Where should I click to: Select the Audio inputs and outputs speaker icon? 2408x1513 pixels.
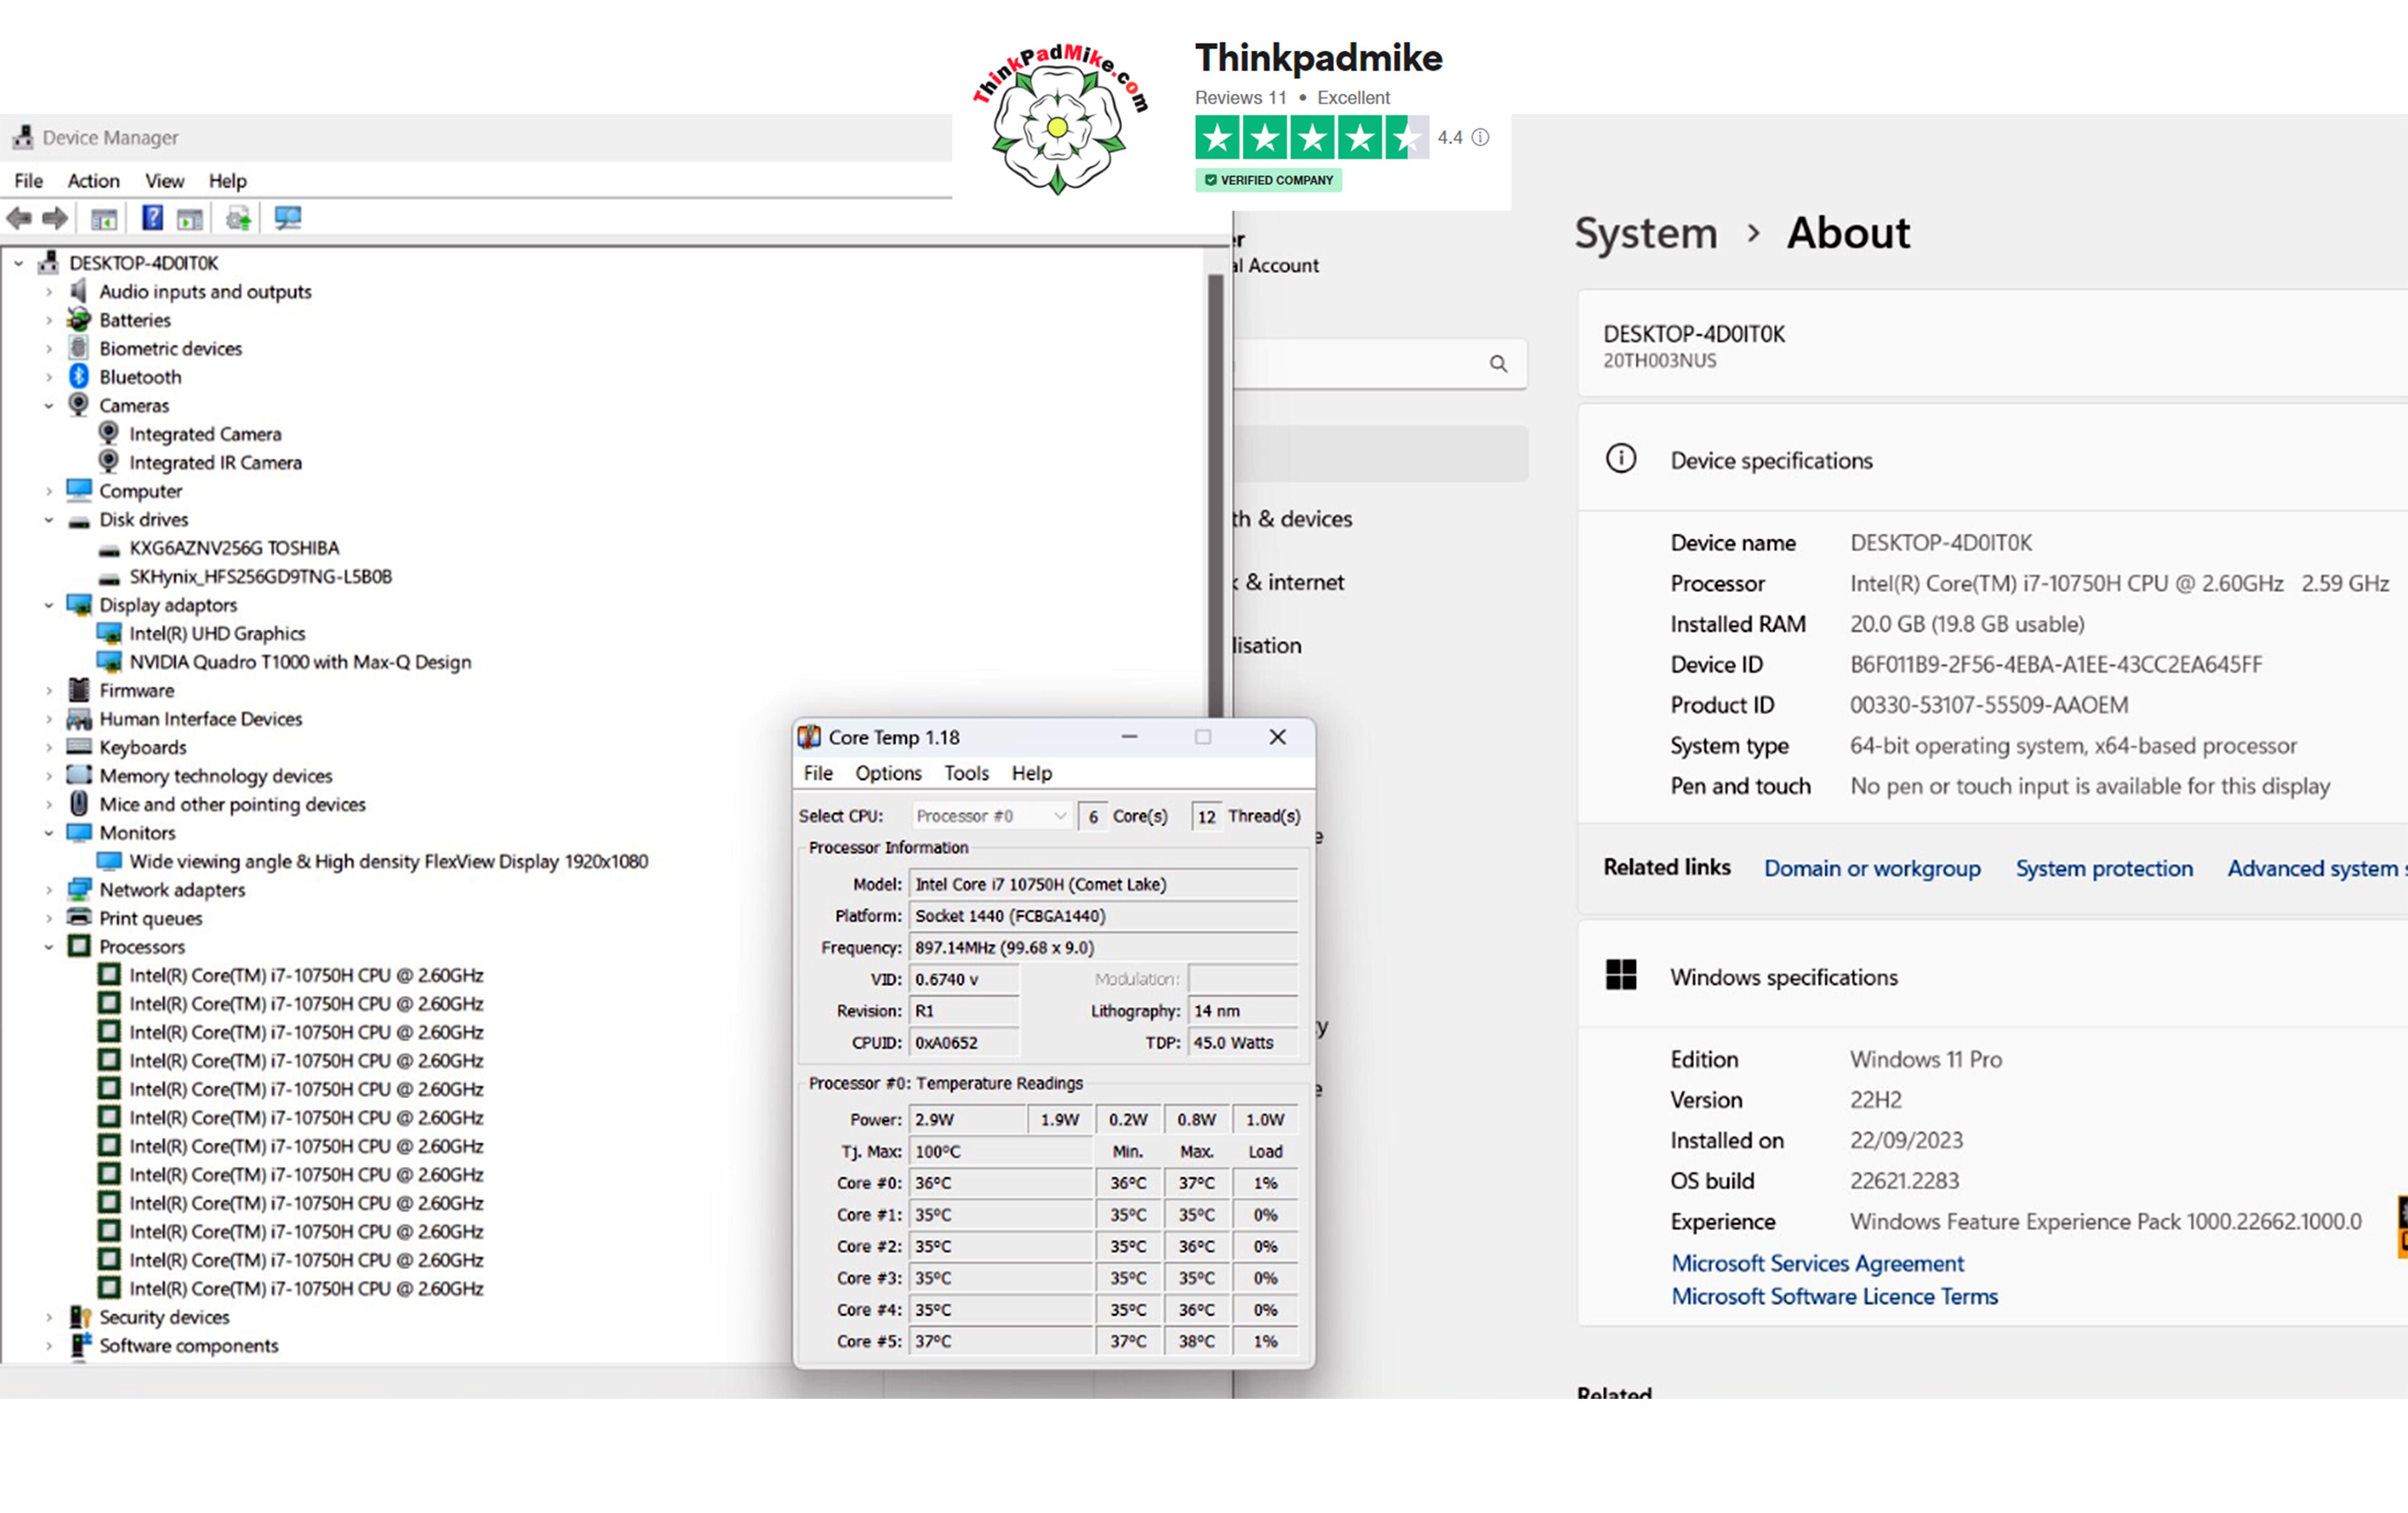coord(79,291)
